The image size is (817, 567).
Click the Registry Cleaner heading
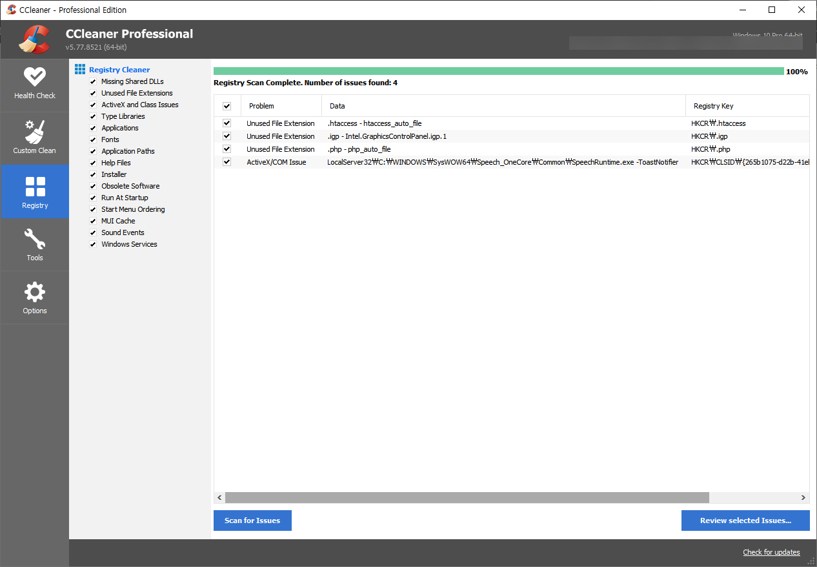pyautogui.click(x=119, y=70)
